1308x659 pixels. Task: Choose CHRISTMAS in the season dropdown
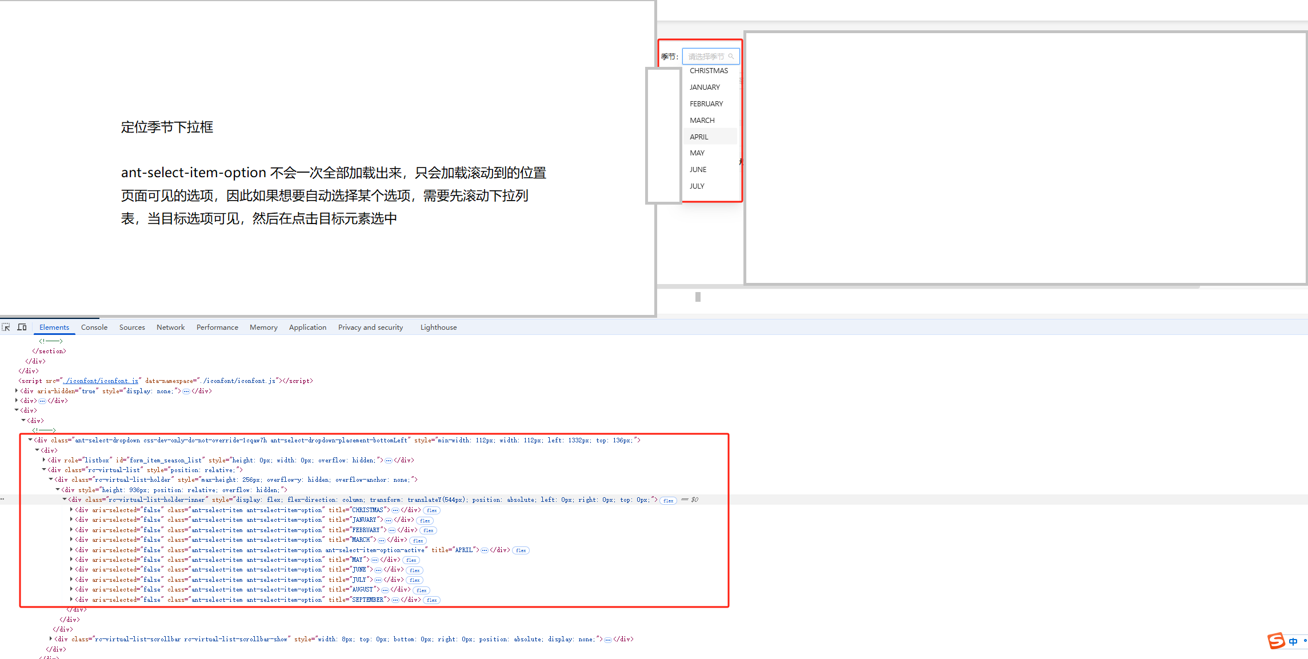pos(710,71)
